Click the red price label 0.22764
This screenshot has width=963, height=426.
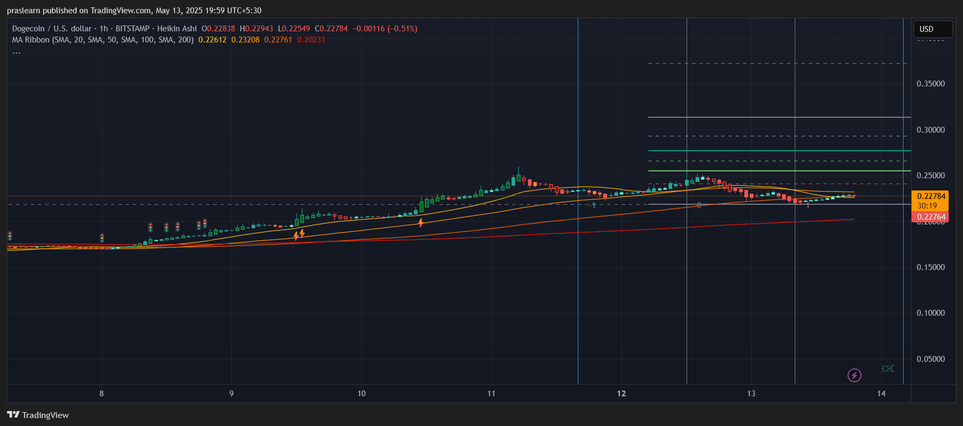931,217
